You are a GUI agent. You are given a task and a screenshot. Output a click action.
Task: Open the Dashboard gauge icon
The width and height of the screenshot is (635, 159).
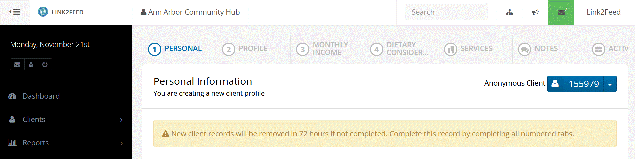tap(12, 96)
